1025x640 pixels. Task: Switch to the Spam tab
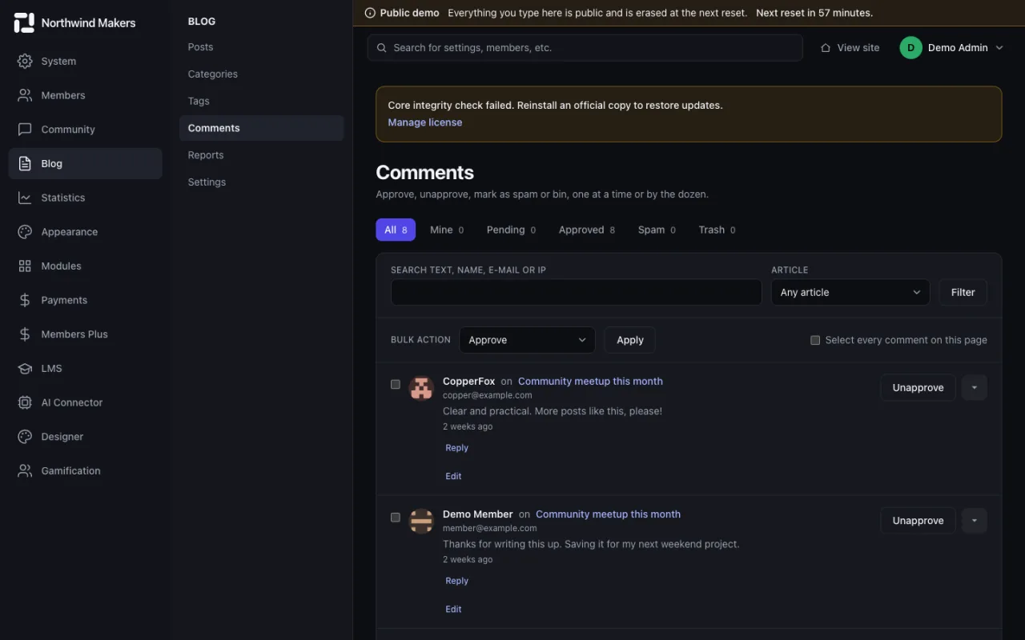[657, 230]
